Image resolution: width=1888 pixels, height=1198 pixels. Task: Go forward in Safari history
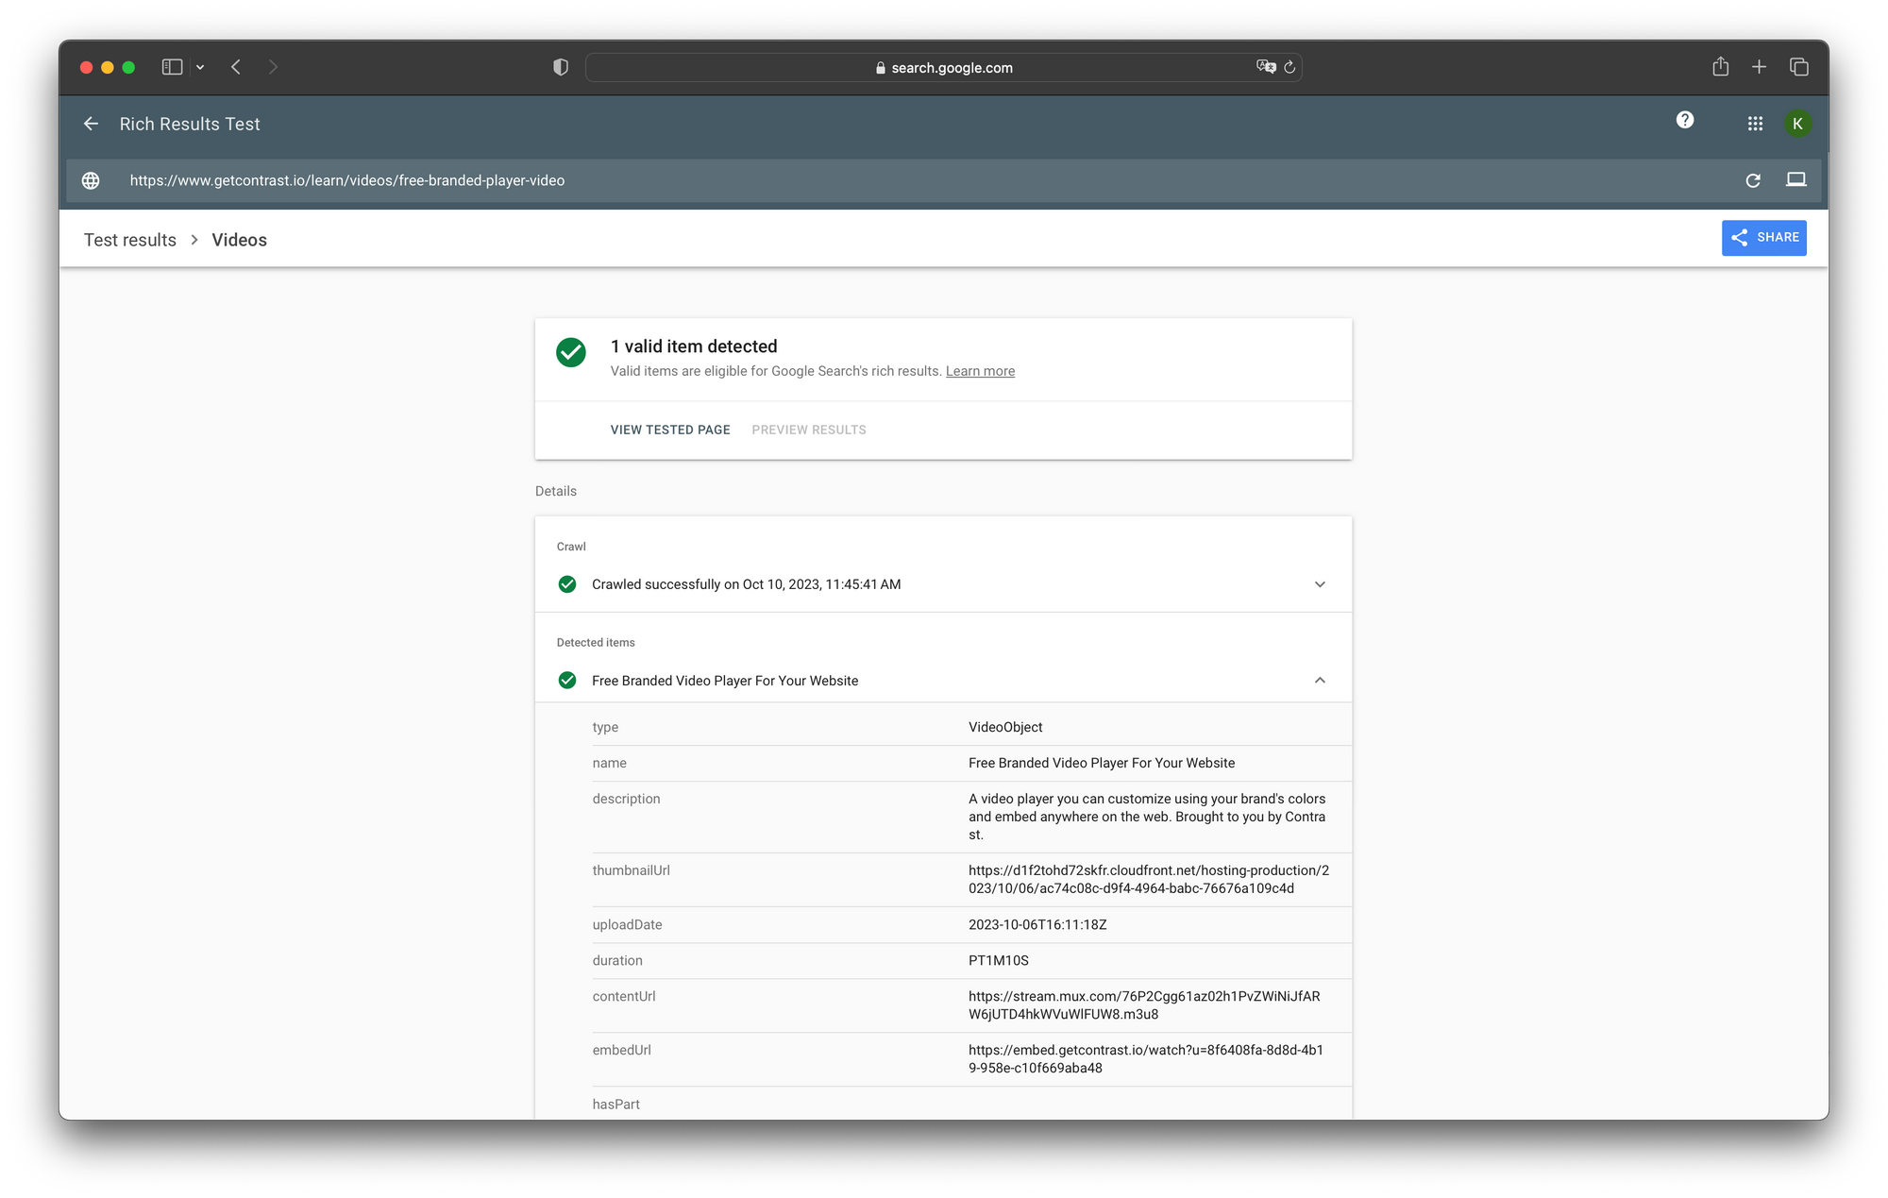[x=273, y=67]
